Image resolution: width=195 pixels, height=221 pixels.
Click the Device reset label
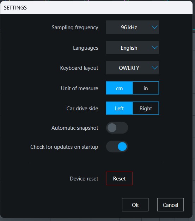(x=84, y=179)
